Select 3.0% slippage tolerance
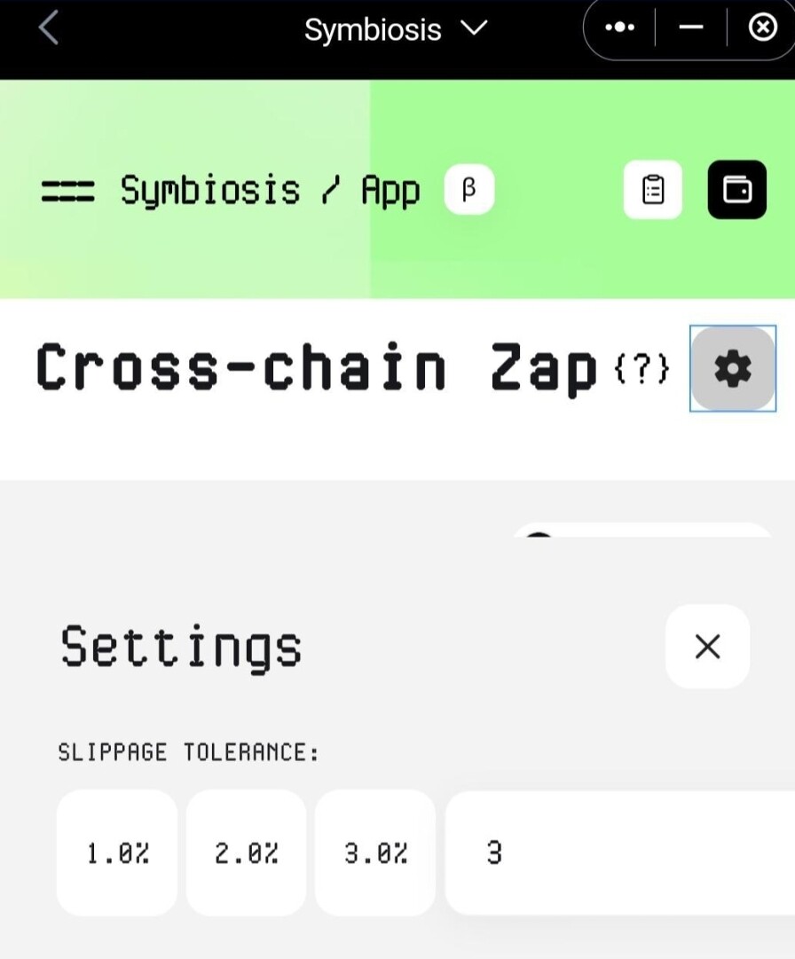Viewport: 795px width, 959px height. point(375,852)
